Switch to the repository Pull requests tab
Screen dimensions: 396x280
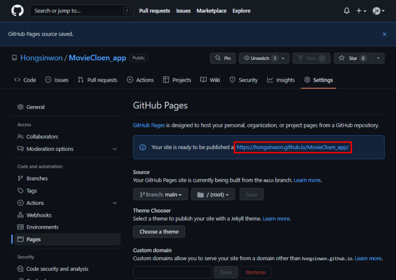click(x=97, y=80)
